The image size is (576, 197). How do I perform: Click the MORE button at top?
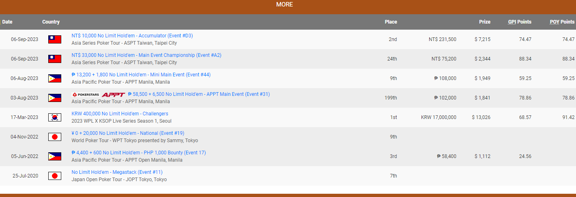(x=284, y=4)
